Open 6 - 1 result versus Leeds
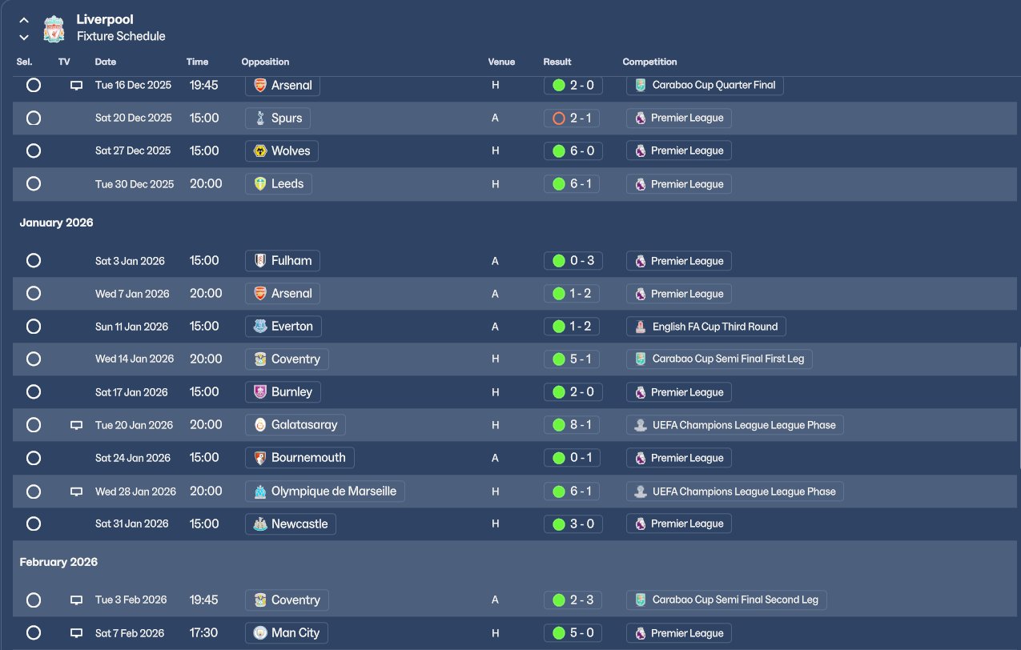The width and height of the screenshot is (1021, 650). tap(573, 183)
